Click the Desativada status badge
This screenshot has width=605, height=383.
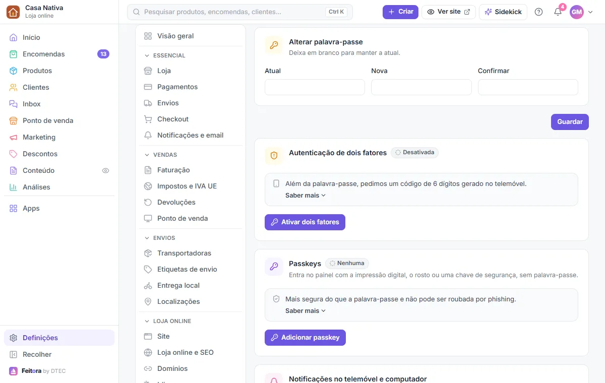[414, 152]
